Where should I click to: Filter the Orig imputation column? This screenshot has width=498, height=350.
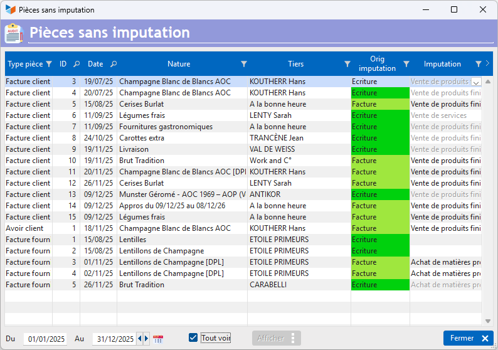coord(406,64)
